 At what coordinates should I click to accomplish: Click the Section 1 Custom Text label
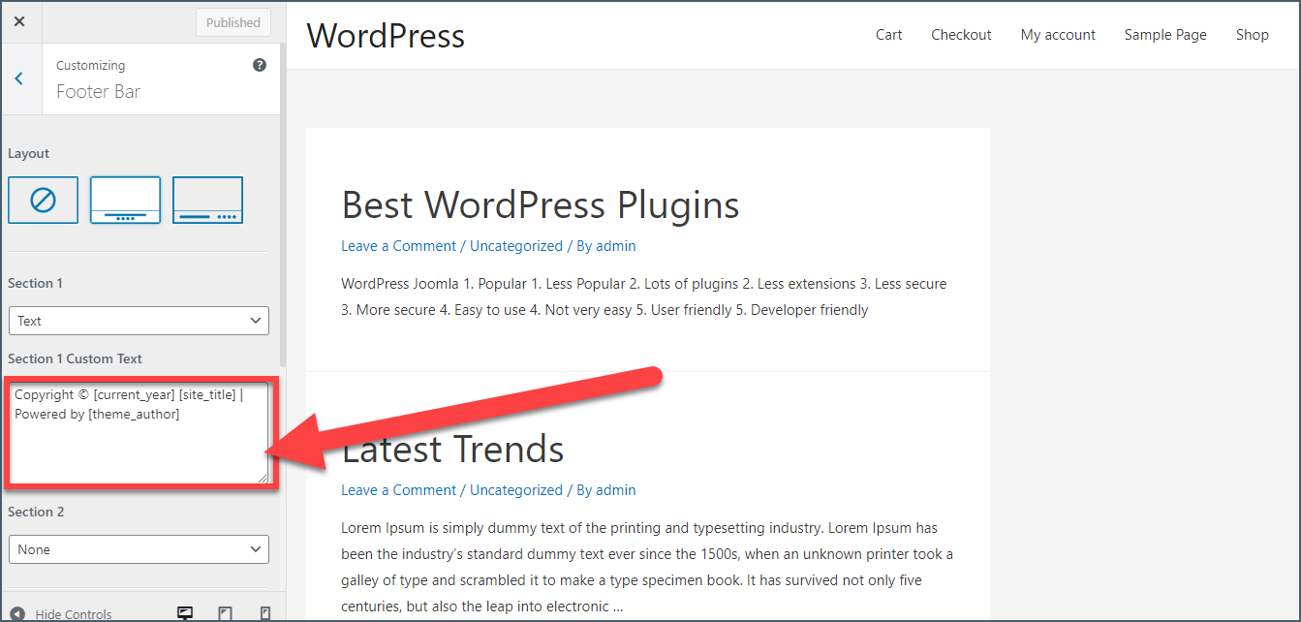point(75,358)
